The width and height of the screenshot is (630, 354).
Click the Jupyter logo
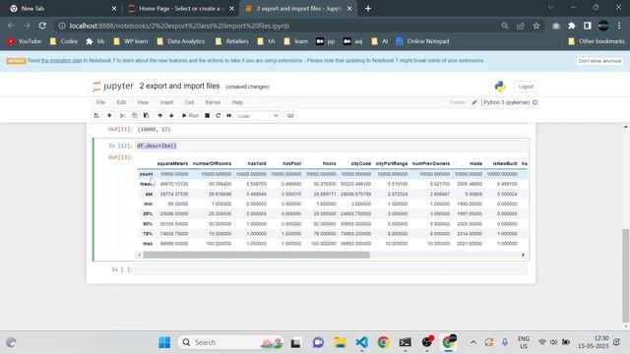[x=113, y=86]
